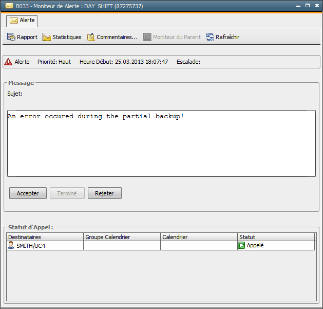323x309 pixels.
Task: Click the SMITH/UC4 user icon
Action: 11,246
